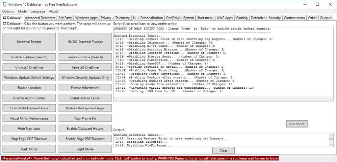Click Restore Background Apps

(x=85, y=108)
